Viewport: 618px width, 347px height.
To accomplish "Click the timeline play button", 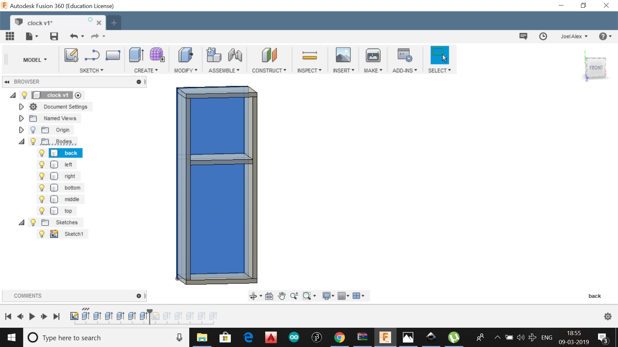I will [32, 316].
